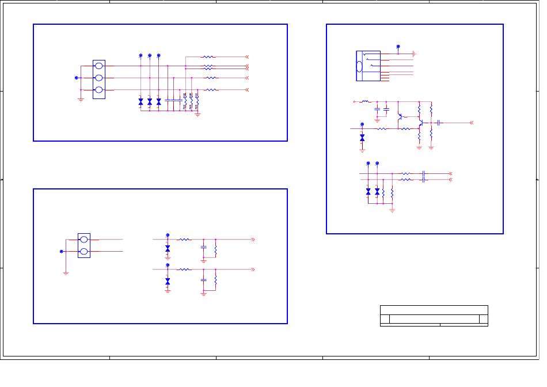Select lower series resistor in two-line circuit below amplifier
The width and height of the screenshot is (547, 387).
click(x=405, y=179)
